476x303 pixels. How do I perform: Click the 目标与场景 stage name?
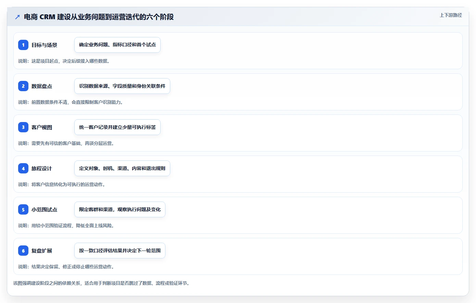point(45,45)
